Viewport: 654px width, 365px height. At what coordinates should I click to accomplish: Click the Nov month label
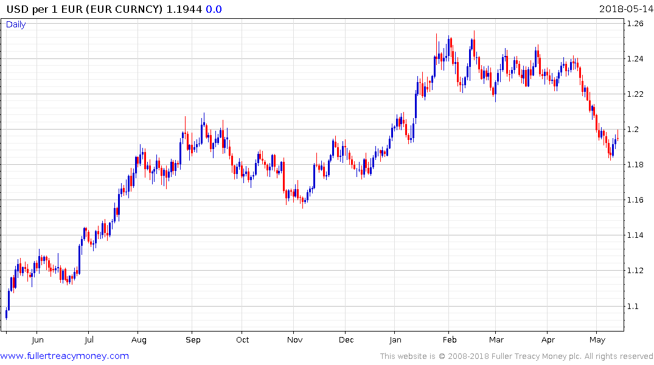pyautogui.click(x=295, y=340)
